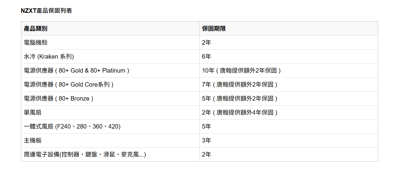Click the 一體式風扇 (F240、280、360、420) cell
This screenshot has width=409, height=183.
tap(72, 126)
